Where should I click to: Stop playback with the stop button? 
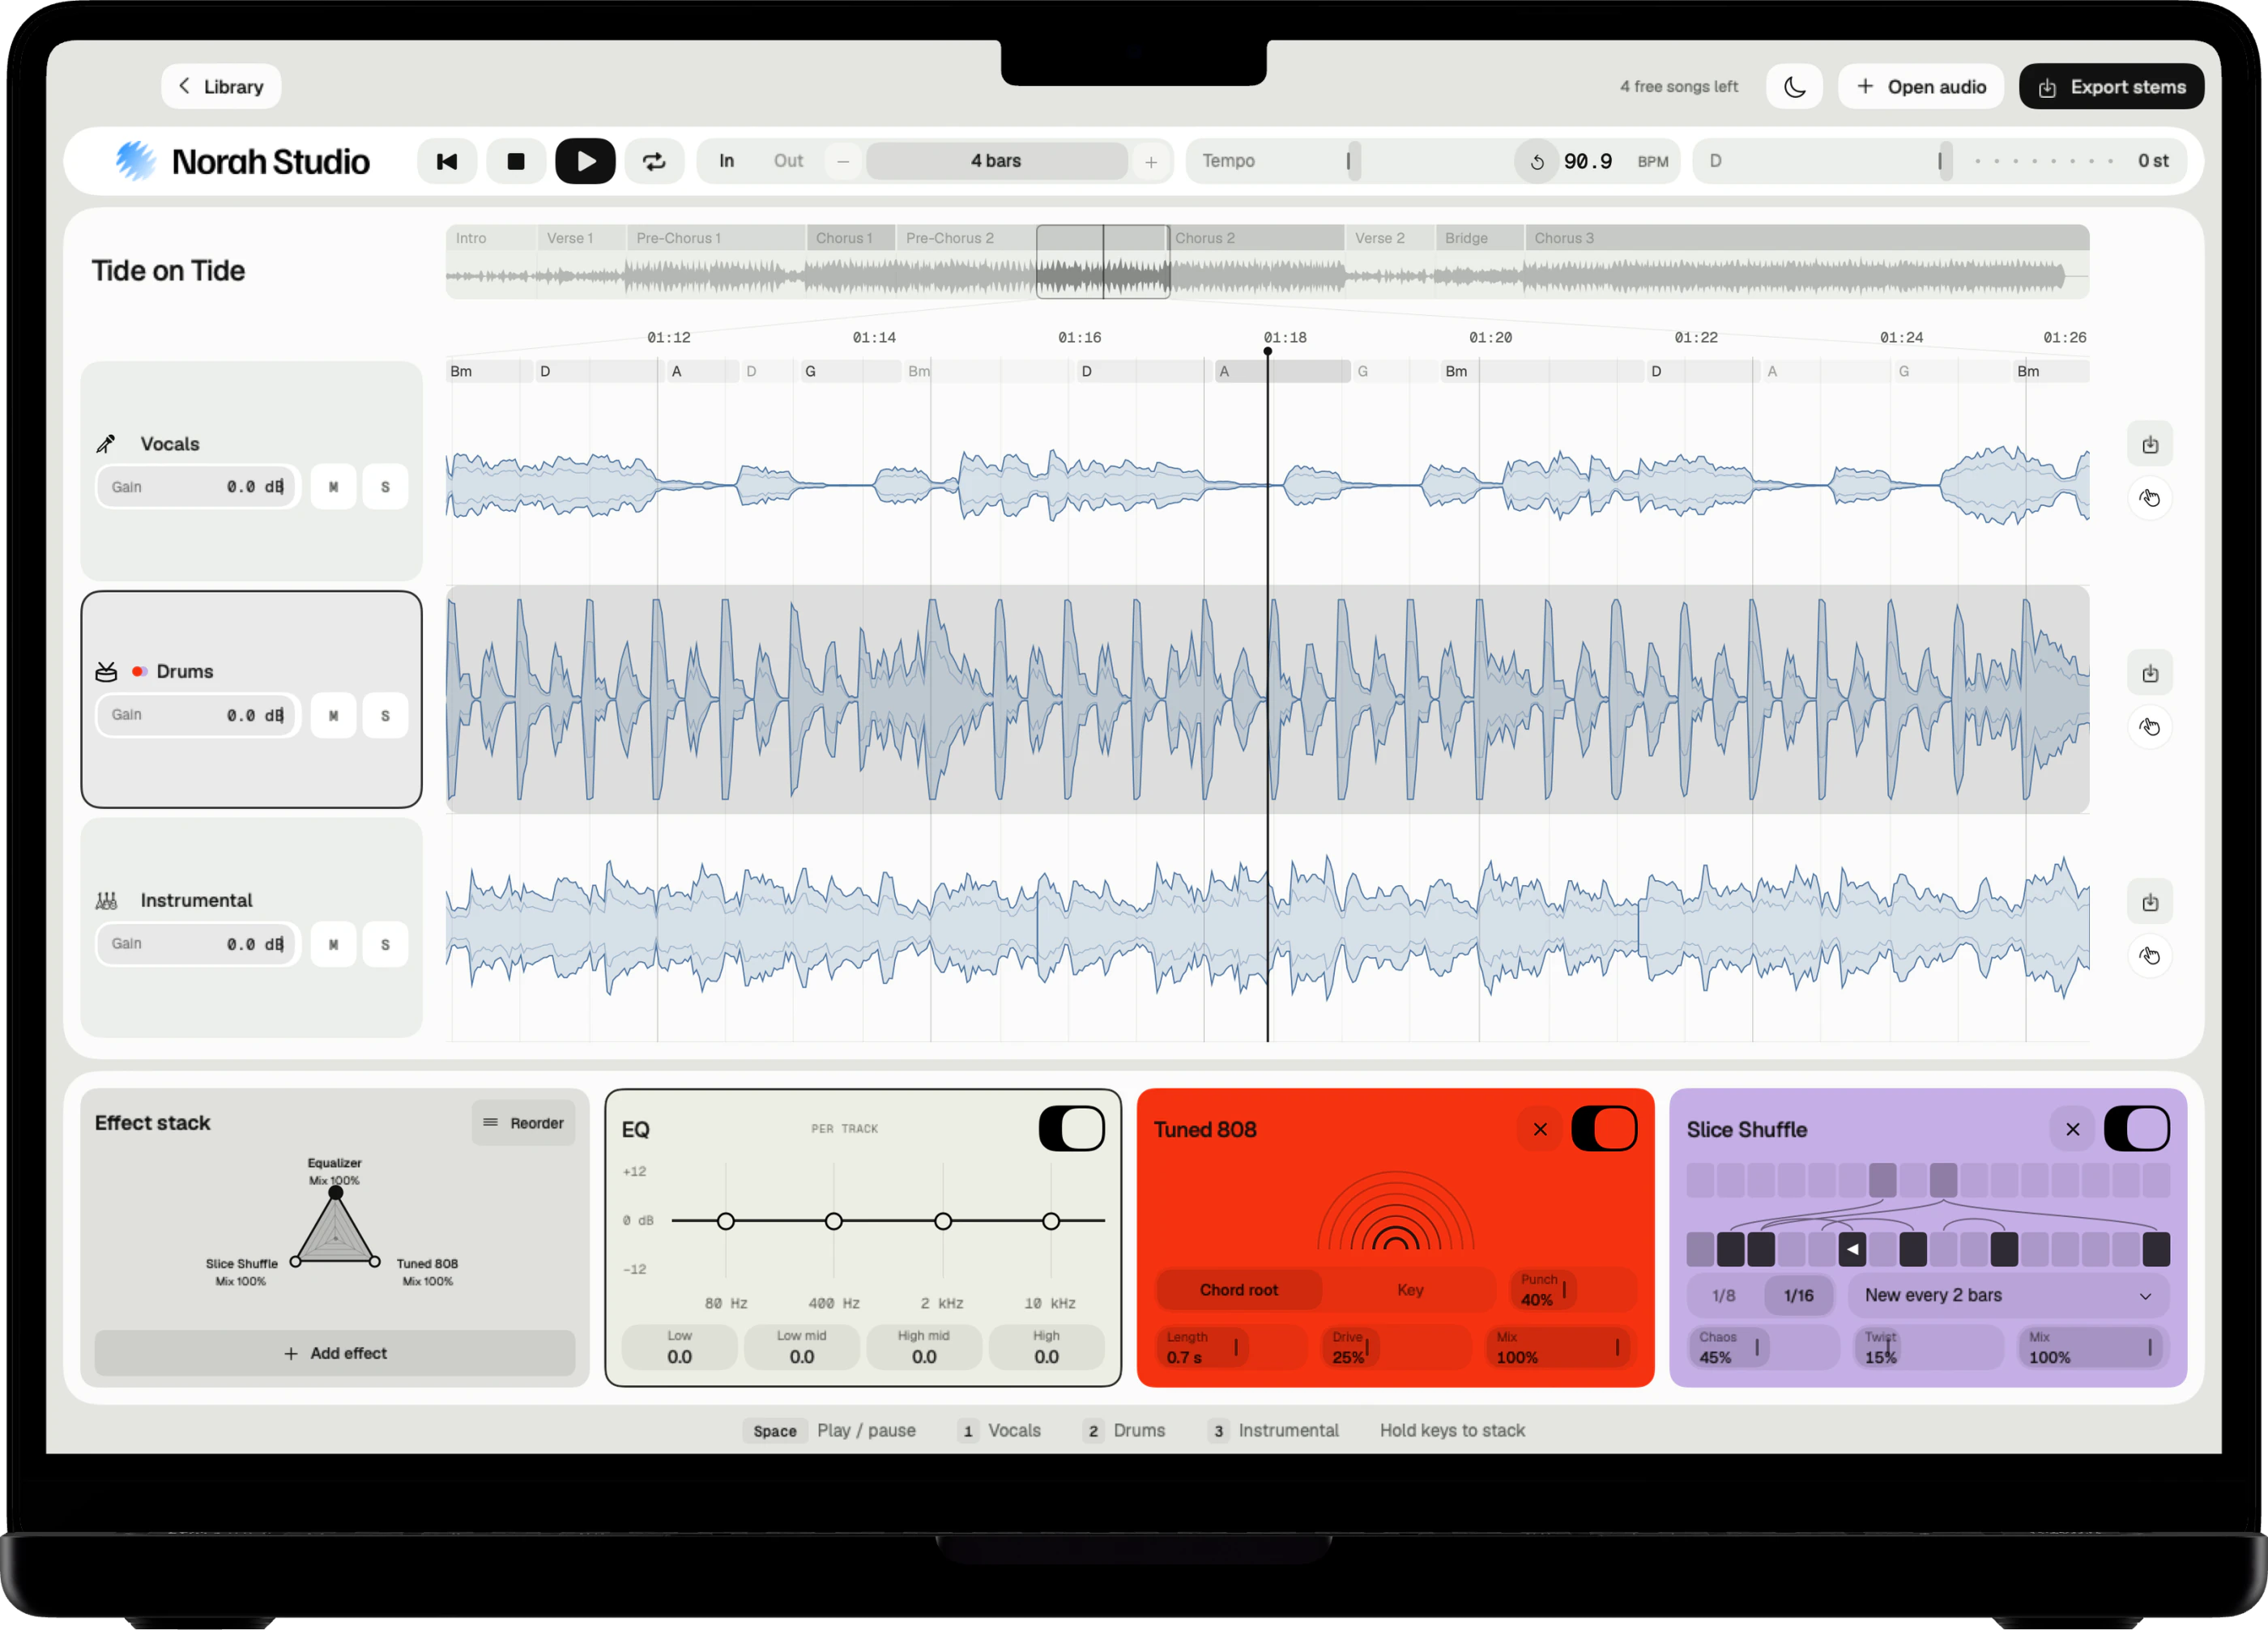pos(516,161)
